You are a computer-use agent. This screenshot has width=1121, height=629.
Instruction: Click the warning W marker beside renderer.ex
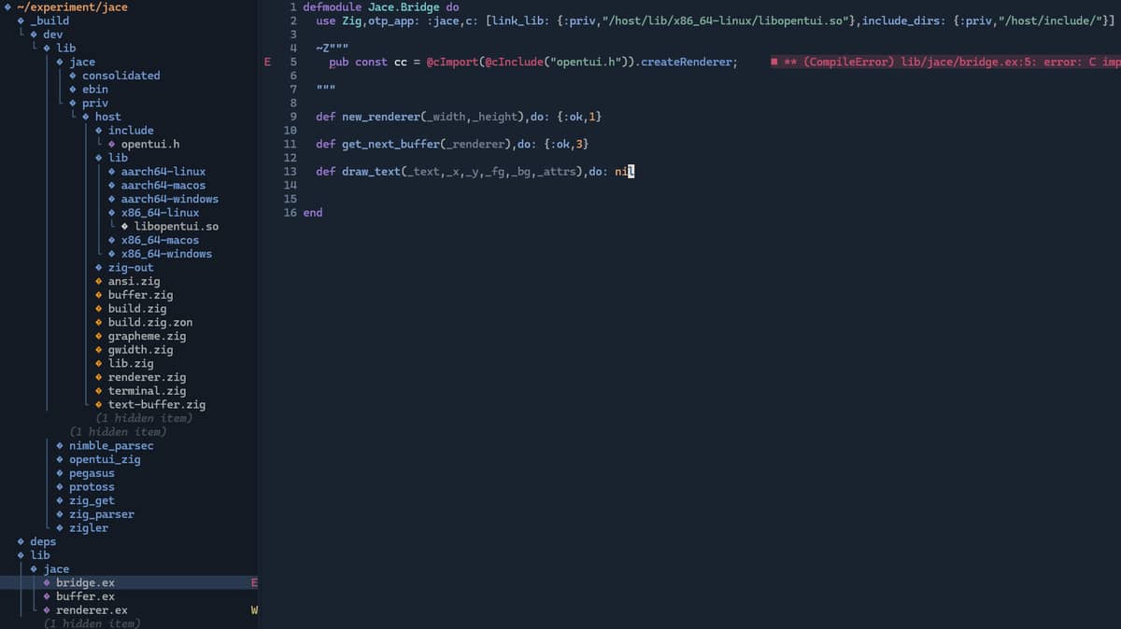tap(253, 611)
